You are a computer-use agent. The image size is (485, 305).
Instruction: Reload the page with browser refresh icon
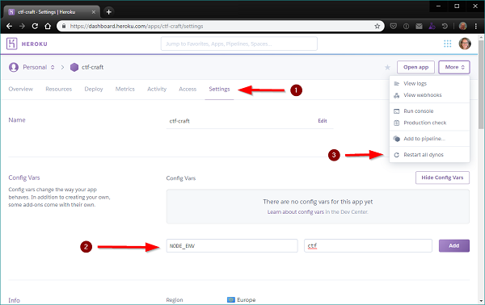click(x=35, y=27)
